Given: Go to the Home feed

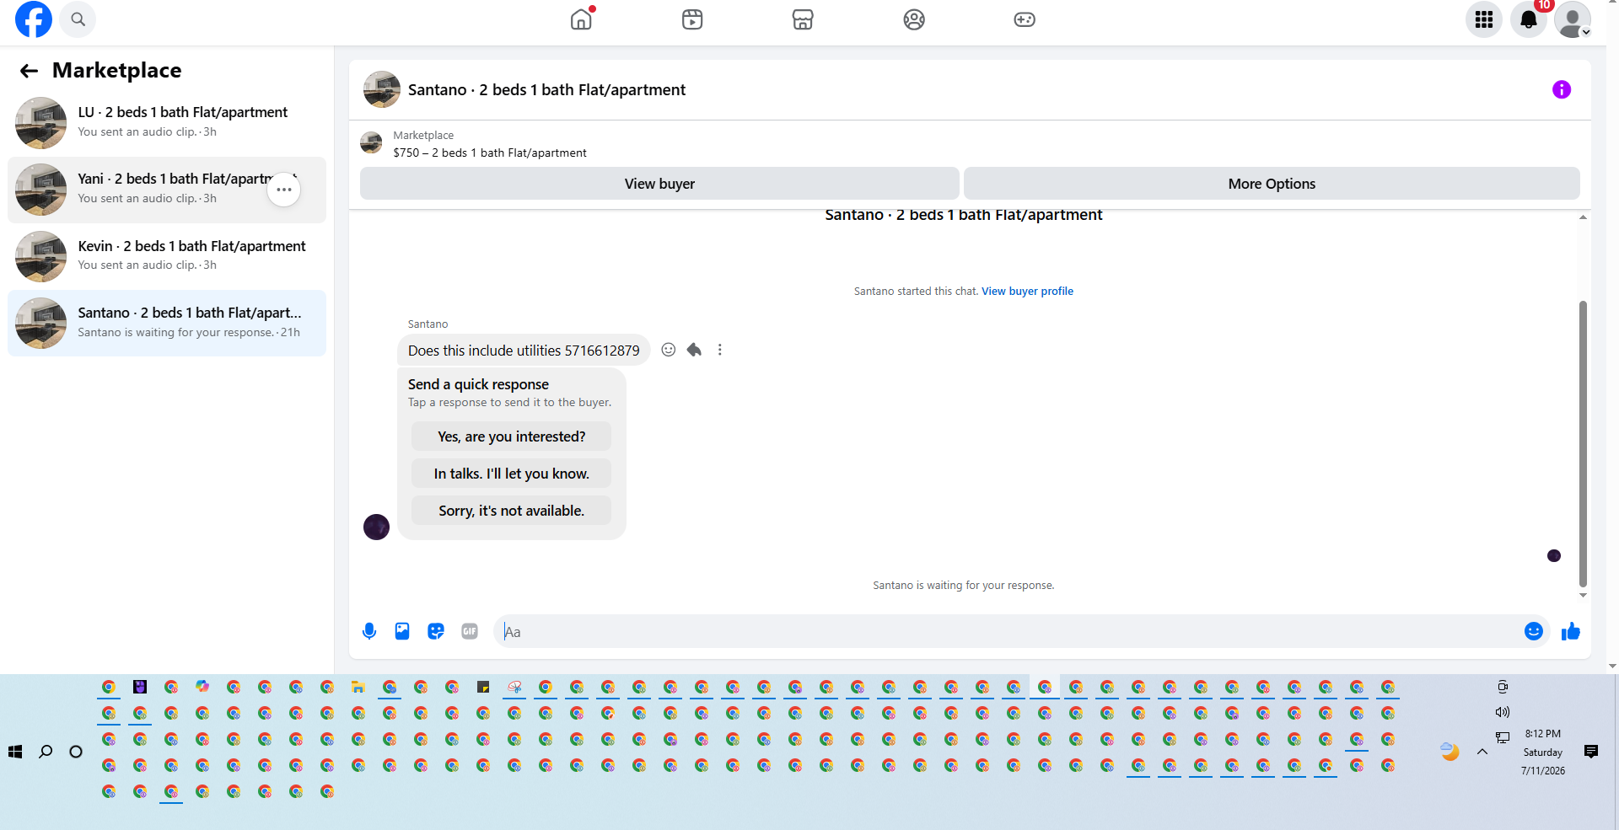Looking at the screenshot, I should (581, 19).
